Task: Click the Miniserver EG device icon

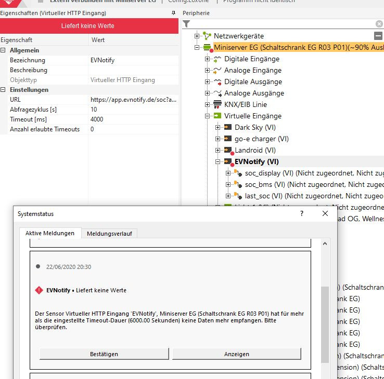Action: click(x=208, y=47)
